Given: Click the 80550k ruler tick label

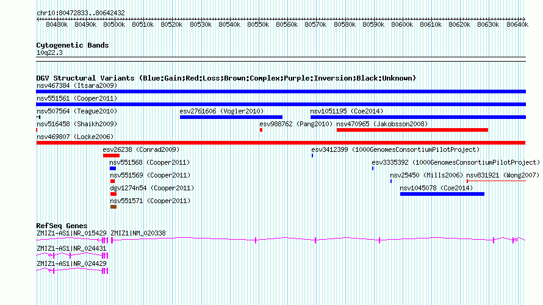Looking at the screenshot, I should pyautogui.click(x=258, y=24).
